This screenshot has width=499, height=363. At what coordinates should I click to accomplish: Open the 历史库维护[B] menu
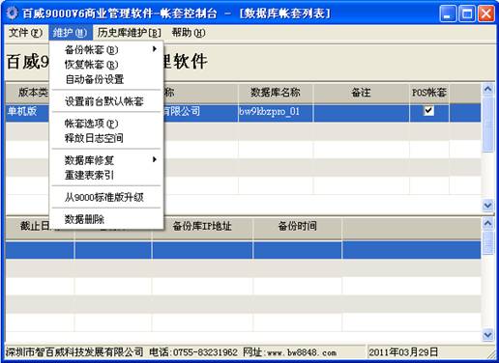pos(129,33)
